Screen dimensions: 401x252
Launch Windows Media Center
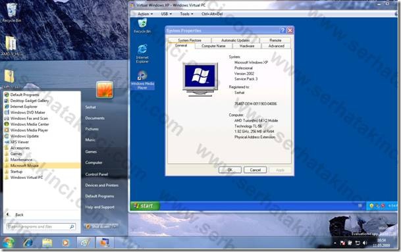pos(30,124)
